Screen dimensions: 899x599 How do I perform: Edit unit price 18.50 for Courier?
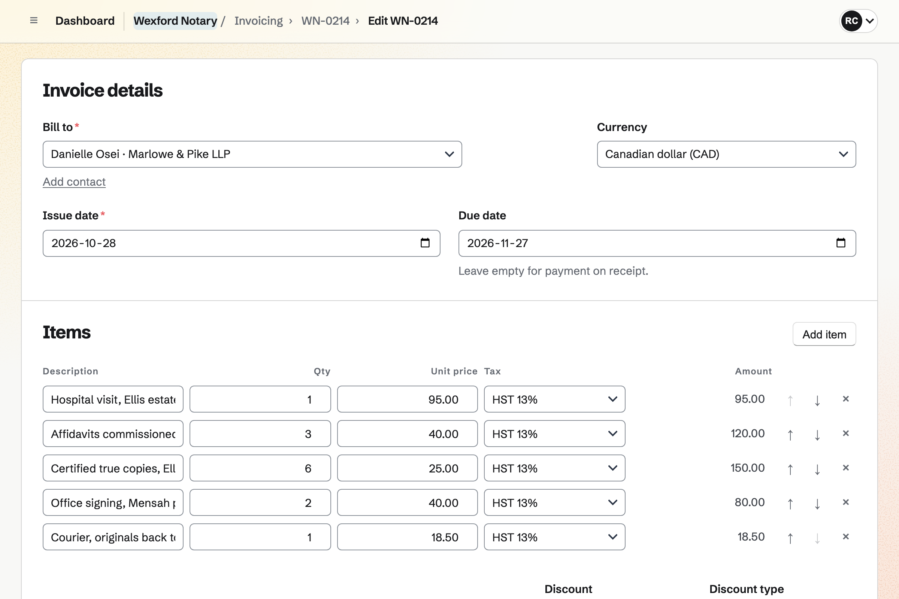(408, 537)
